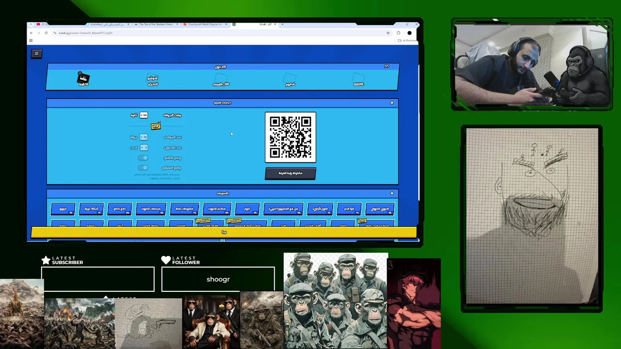Screen dimensions: 621x349
Task: Click the QR code for the room
Action: click(291, 137)
